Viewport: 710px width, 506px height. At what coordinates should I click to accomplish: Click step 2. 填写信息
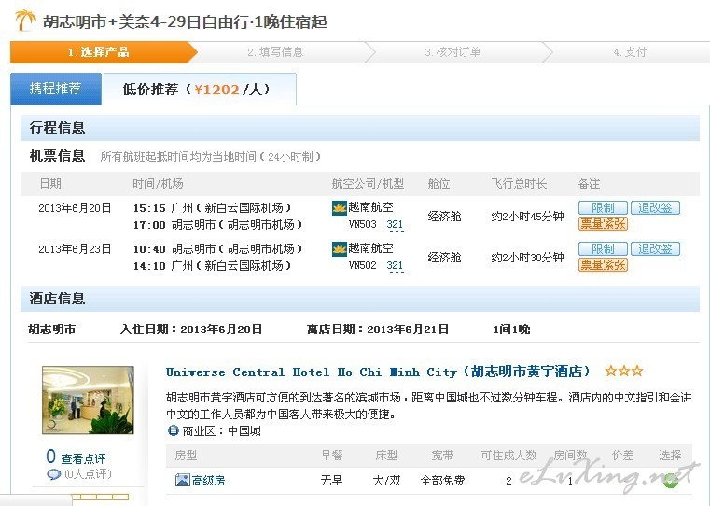[275, 52]
